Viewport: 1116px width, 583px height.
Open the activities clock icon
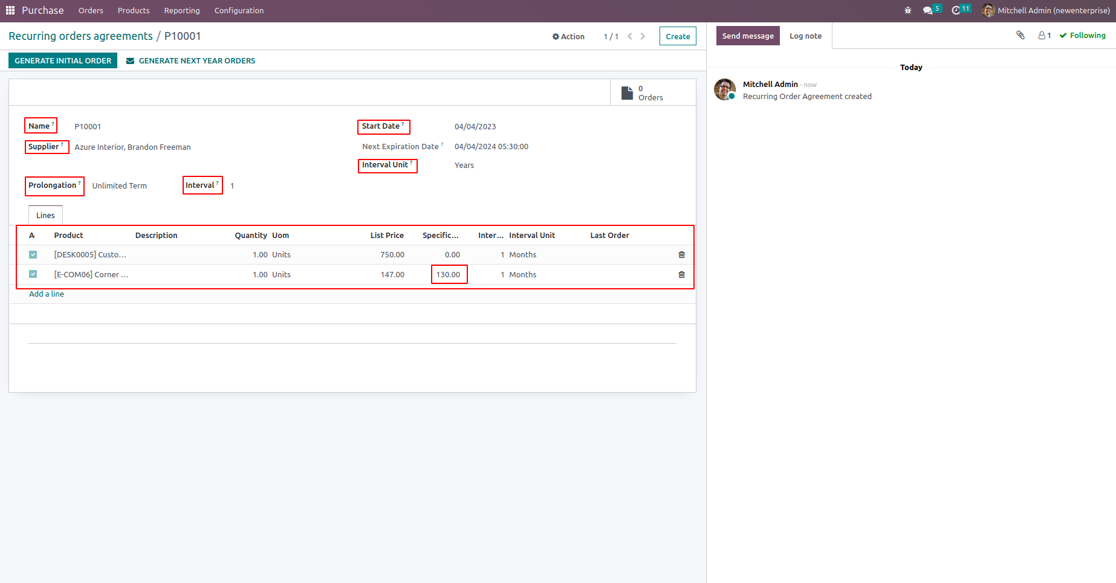(x=956, y=10)
